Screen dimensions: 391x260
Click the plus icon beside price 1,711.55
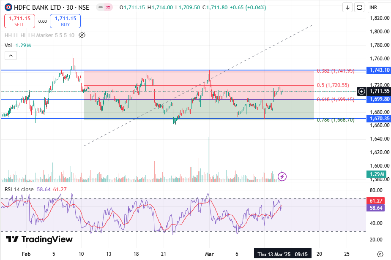pyautogui.click(x=361, y=92)
